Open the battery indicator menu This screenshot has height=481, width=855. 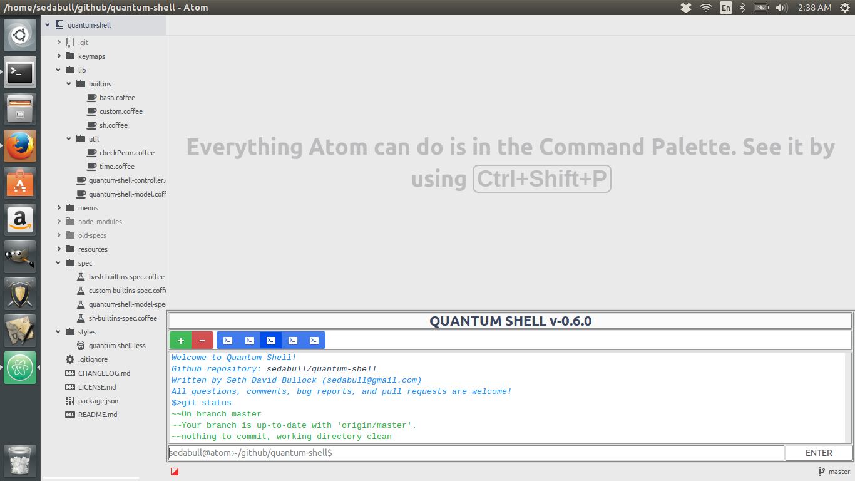[x=760, y=8]
